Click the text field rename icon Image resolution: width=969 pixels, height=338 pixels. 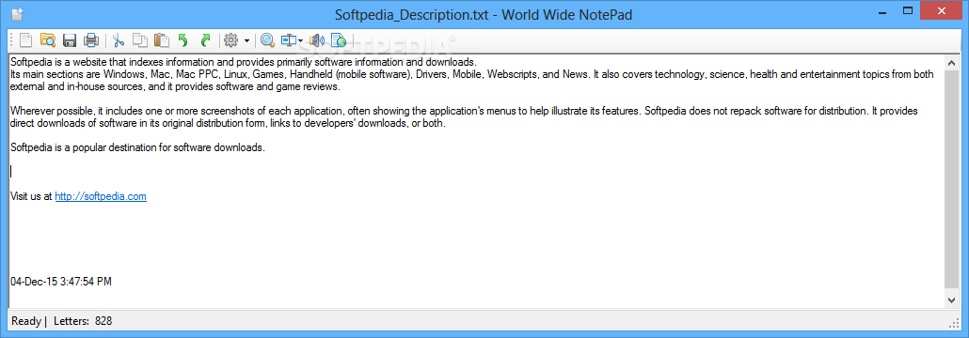(289, 40)
